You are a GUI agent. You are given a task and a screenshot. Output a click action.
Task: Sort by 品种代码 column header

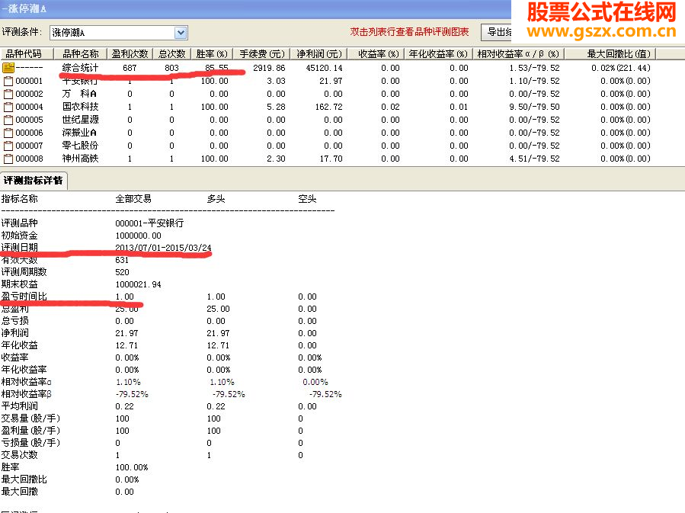tap(27, 54)
